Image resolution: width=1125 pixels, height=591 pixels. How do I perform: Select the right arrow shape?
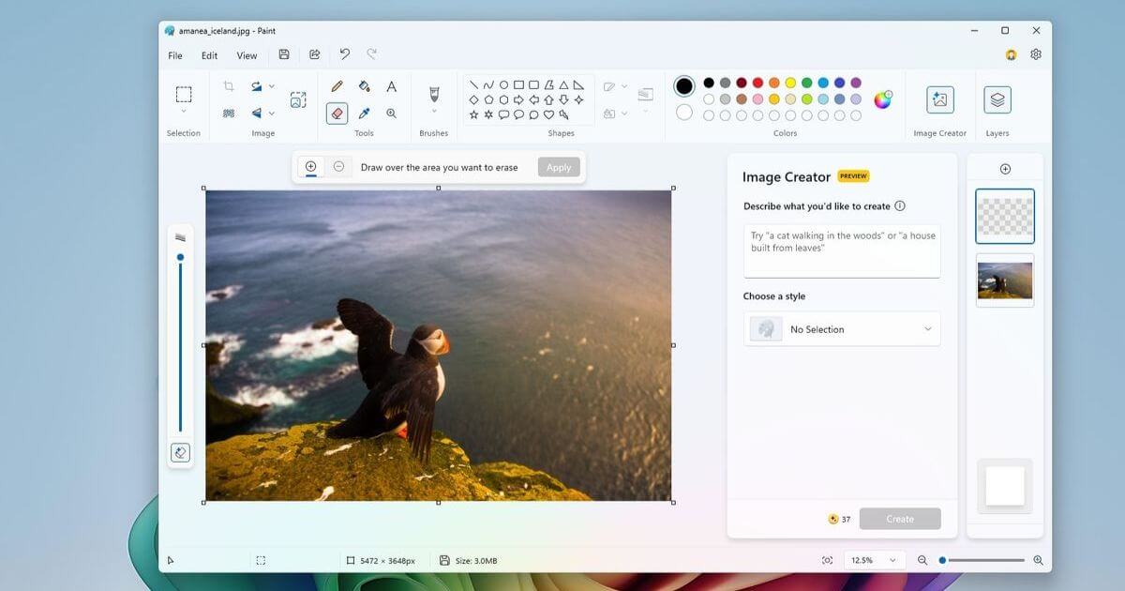(518, 99)
